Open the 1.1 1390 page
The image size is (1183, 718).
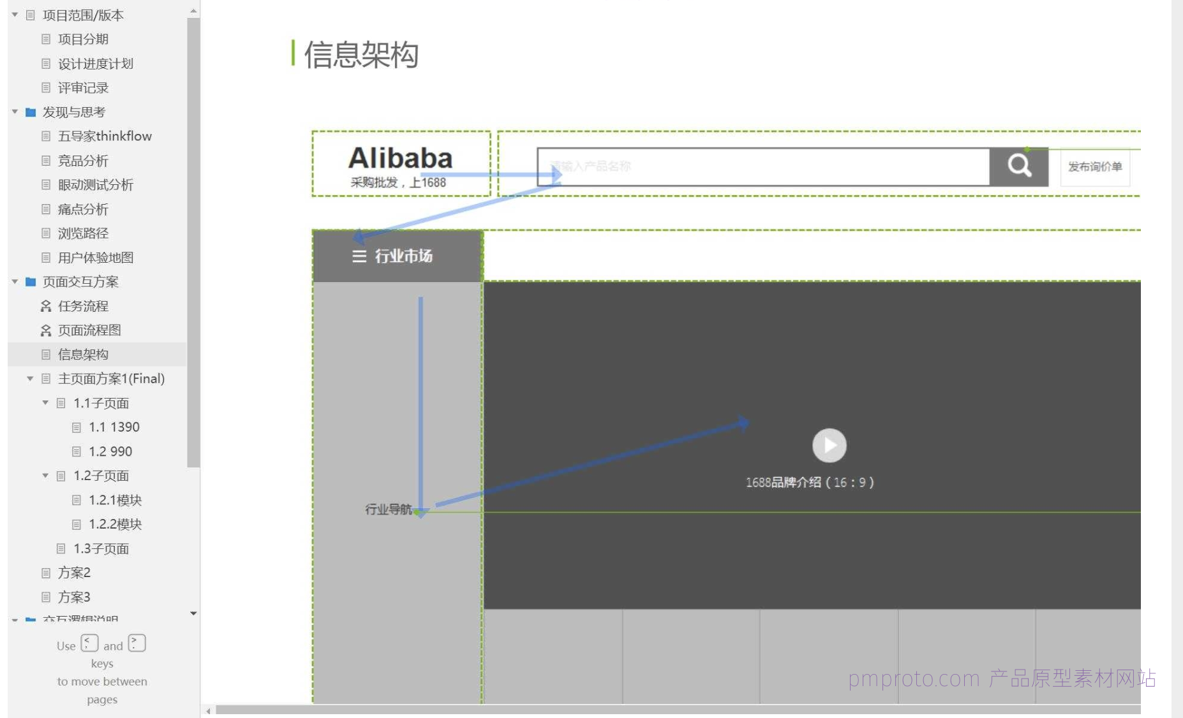(114, 427)
